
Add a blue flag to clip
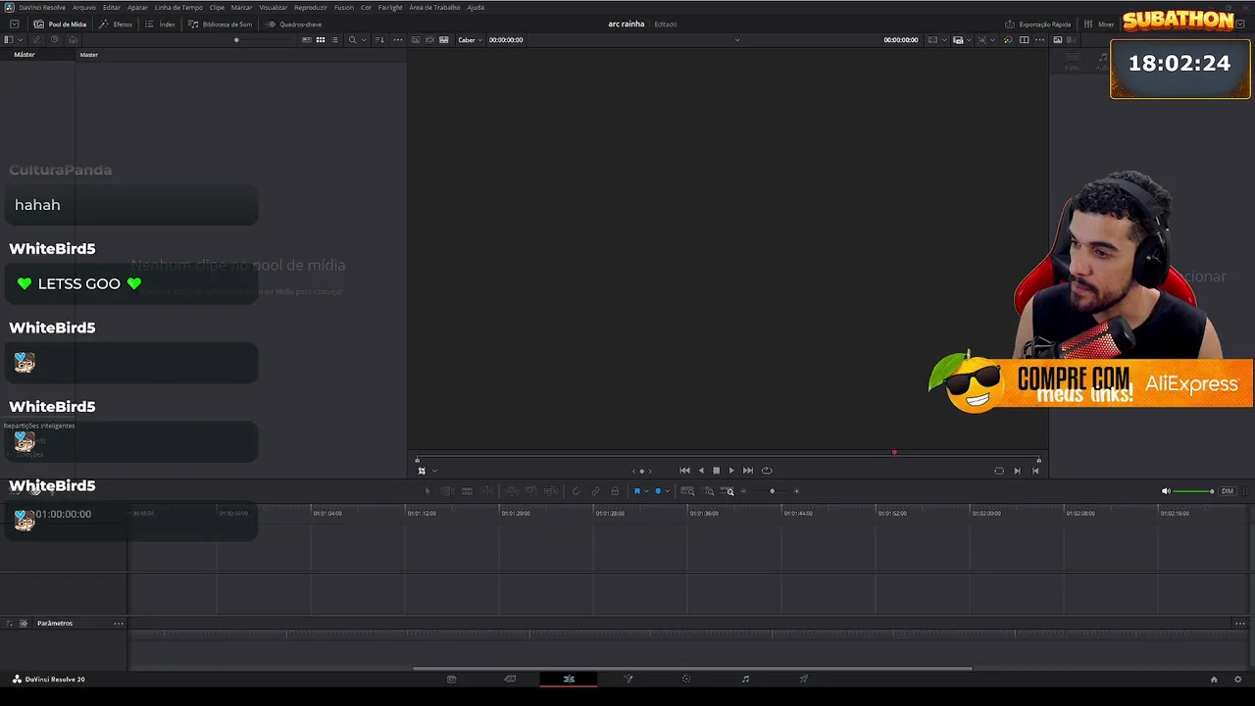[x=637, y=491]
